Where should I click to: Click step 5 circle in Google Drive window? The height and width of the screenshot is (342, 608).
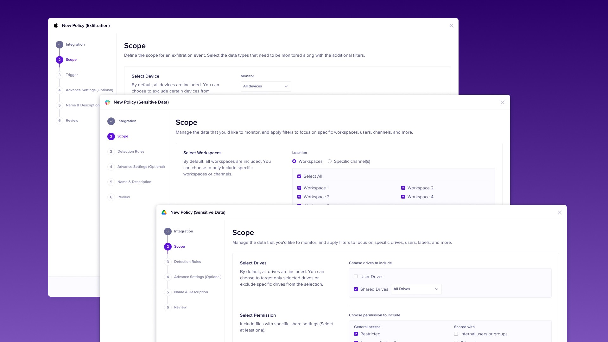tap(168, 292)
